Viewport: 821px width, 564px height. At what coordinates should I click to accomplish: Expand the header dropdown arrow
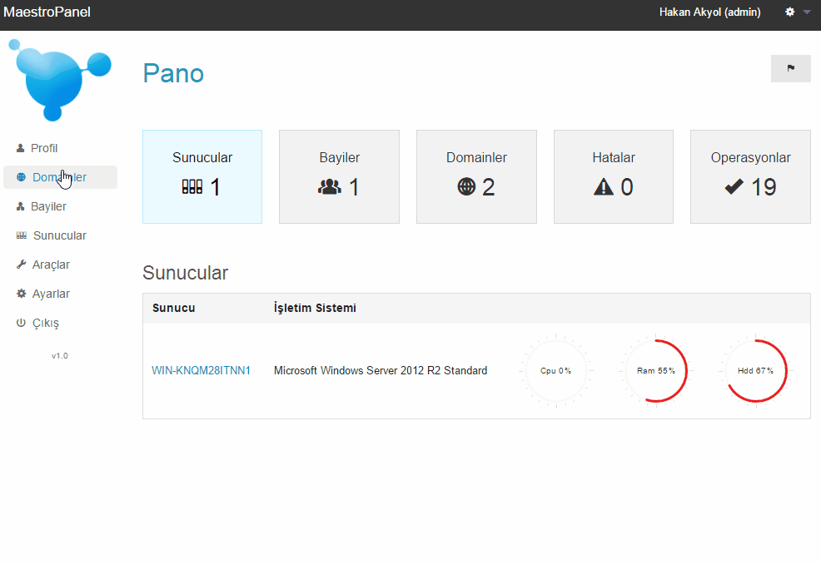(x=807, y=12)
